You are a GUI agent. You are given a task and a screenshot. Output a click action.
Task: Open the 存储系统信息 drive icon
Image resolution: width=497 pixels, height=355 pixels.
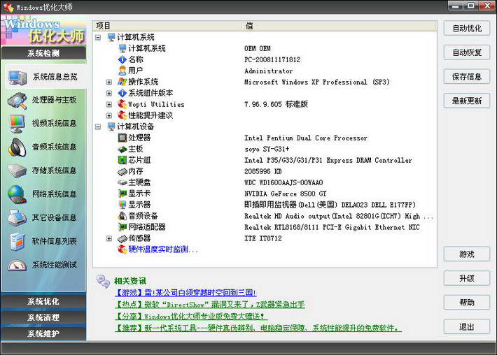click(17, 171)
